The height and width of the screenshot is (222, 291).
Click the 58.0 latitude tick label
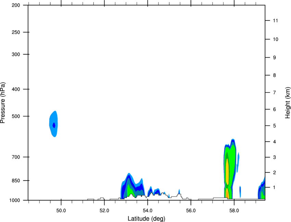[234, 211]
